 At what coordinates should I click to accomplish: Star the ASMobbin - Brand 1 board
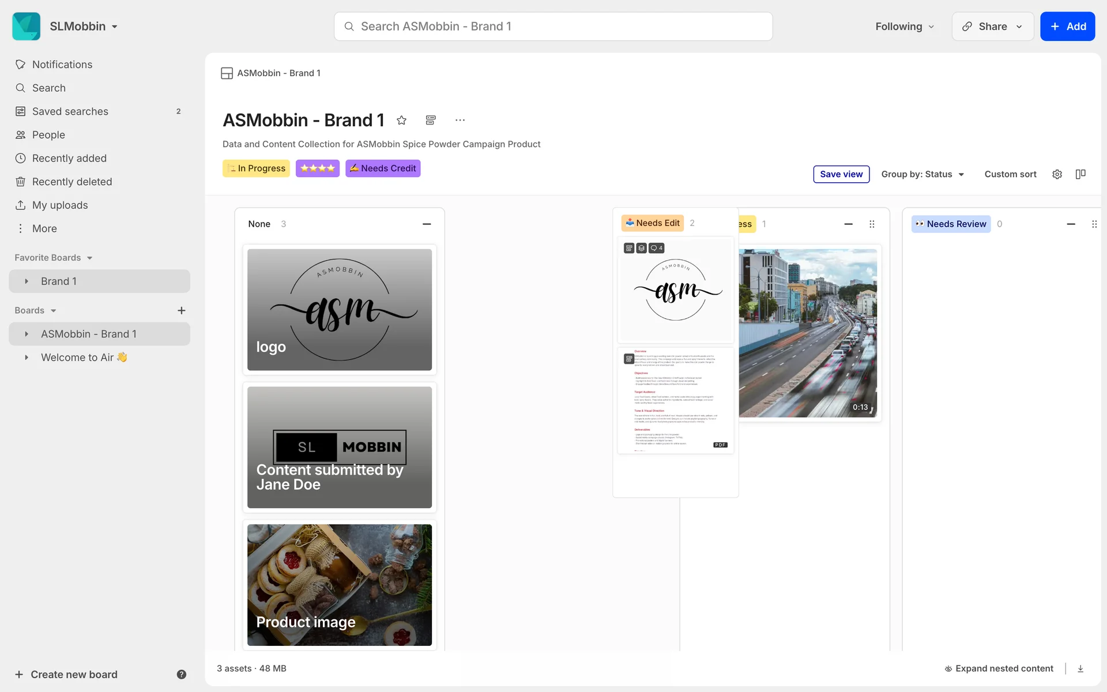pos(402,120)
